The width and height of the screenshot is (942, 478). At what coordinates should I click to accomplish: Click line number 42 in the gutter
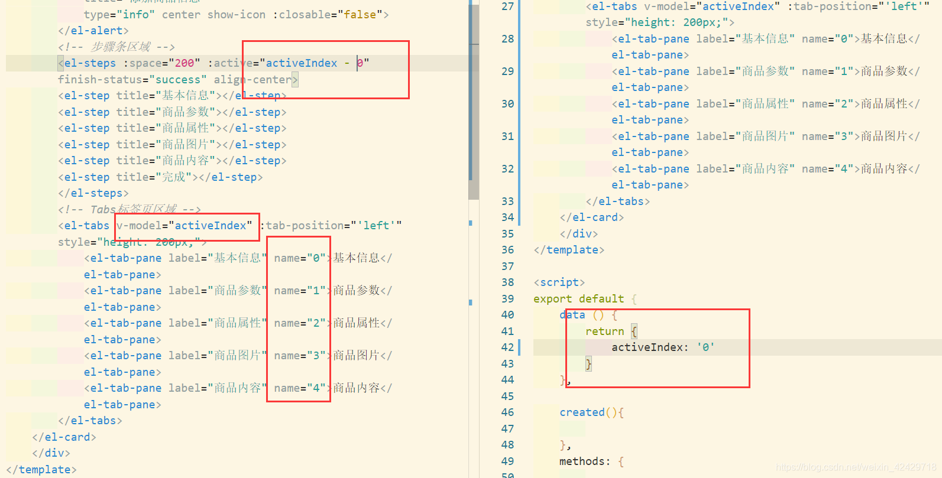pyautogui.click(x=507, y=347)
